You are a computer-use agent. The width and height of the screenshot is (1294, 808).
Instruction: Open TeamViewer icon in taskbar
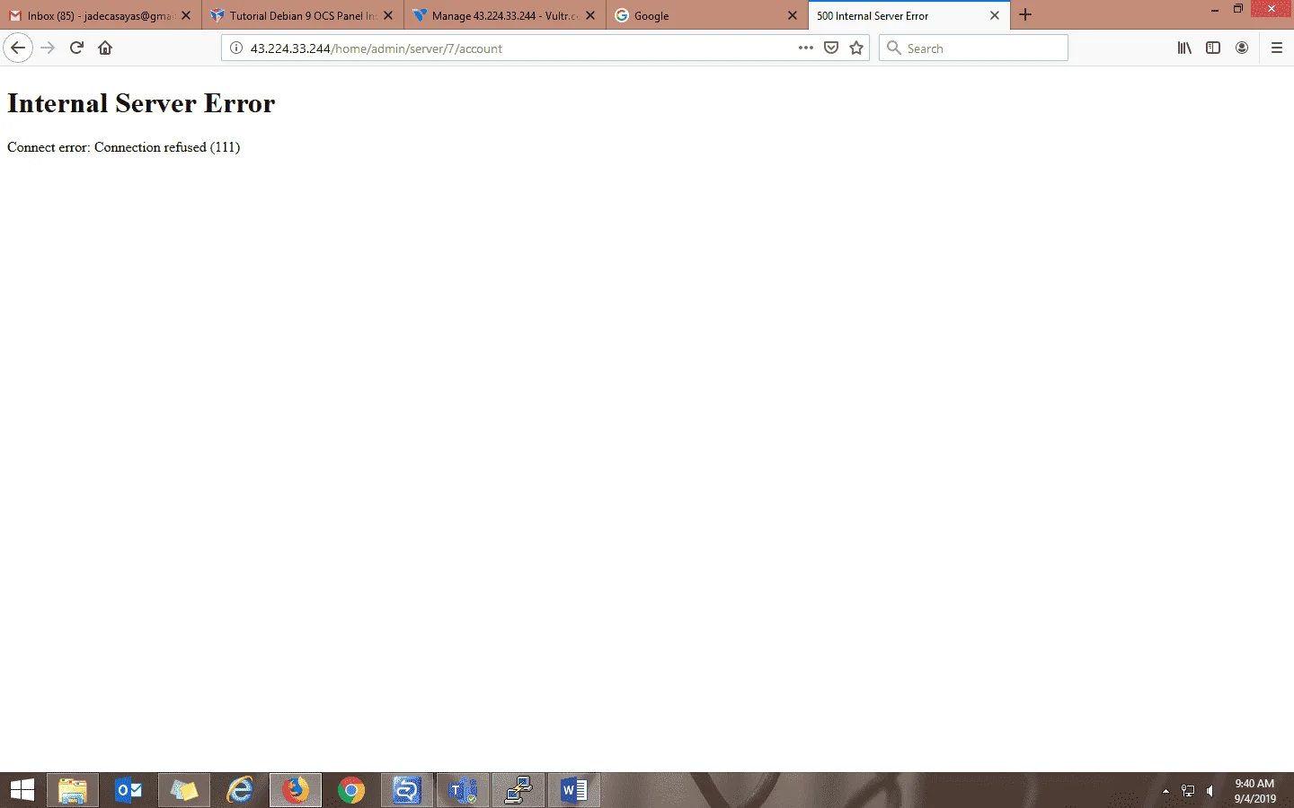pyautogui.click(x=407, y=790)
